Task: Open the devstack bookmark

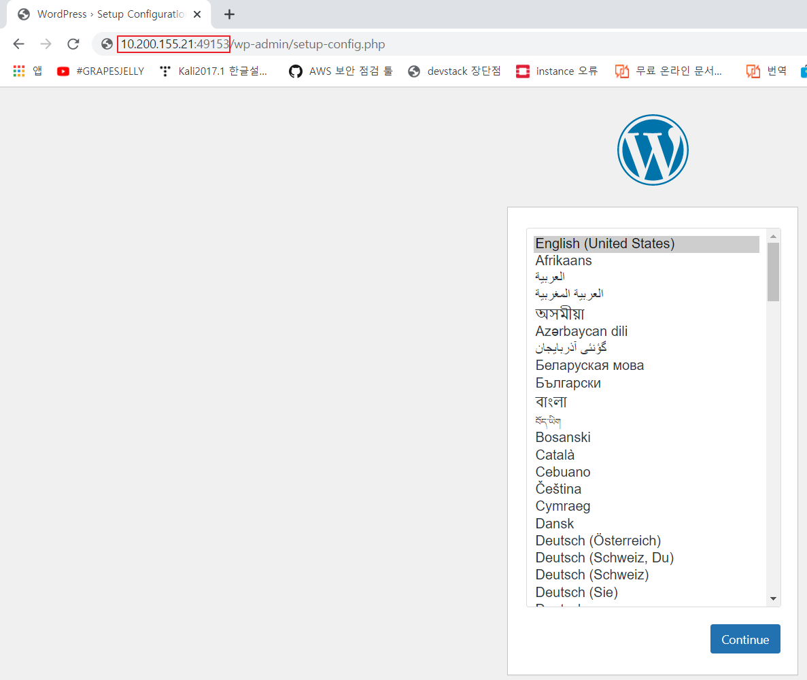Action: coord(454,71)
